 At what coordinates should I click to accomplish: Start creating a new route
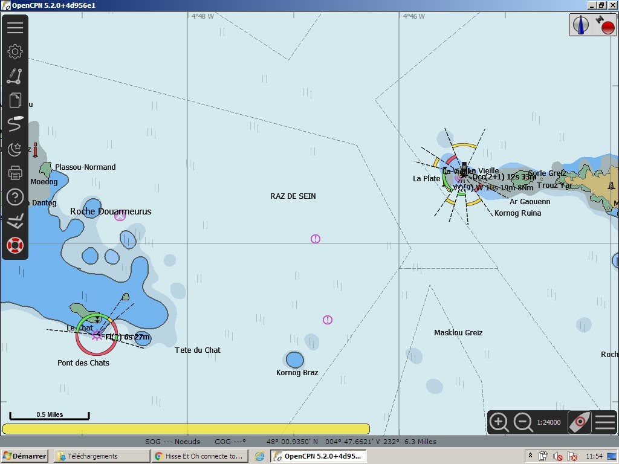(15, 76)
